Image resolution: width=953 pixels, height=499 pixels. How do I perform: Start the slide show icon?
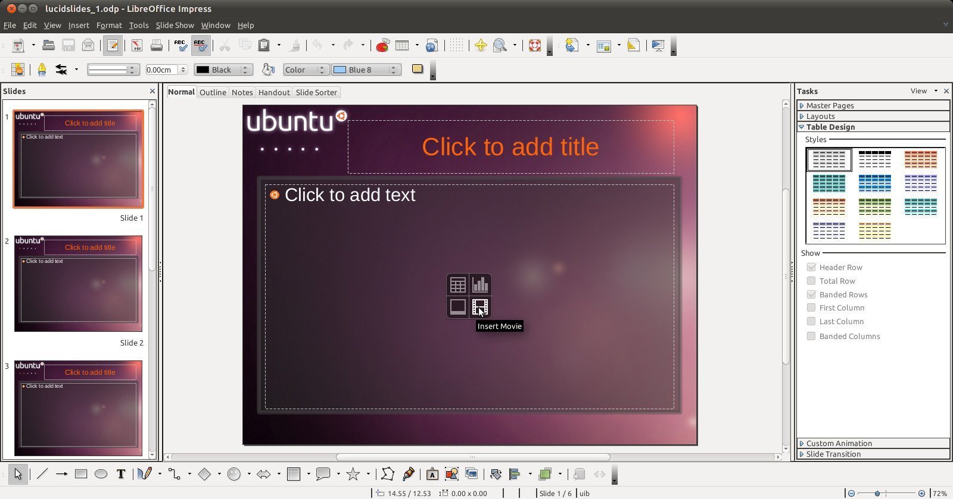pos(658,45)
